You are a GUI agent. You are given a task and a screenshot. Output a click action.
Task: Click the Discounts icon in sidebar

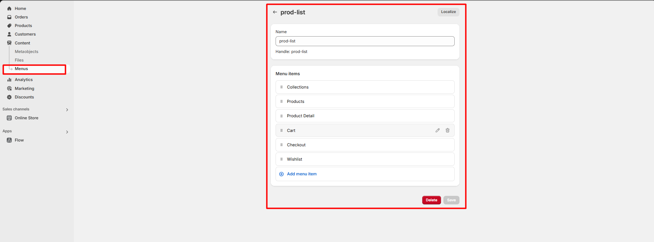click(9, 97)
